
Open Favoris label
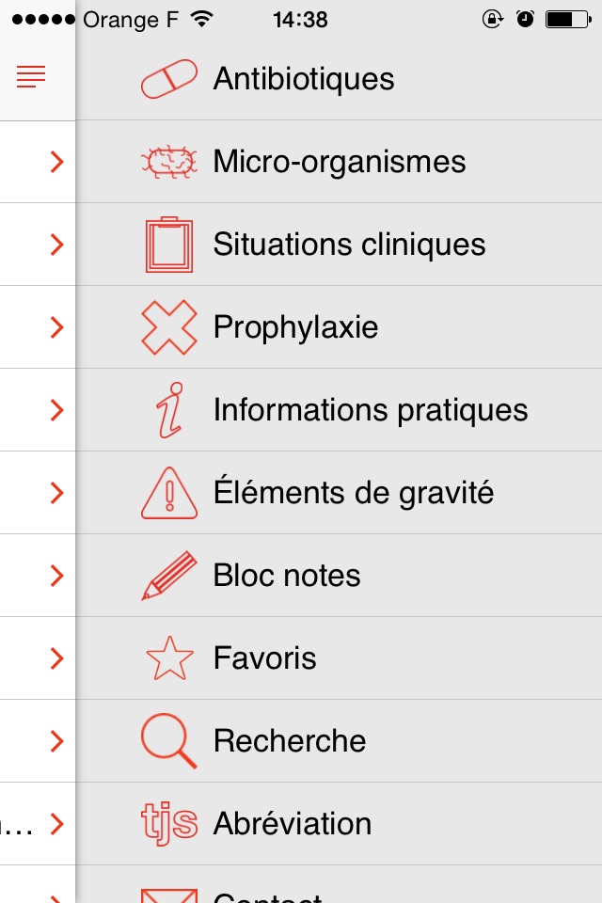265,658
